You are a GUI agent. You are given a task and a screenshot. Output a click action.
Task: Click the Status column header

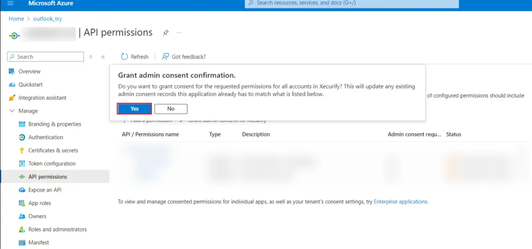tap(454, 134)
